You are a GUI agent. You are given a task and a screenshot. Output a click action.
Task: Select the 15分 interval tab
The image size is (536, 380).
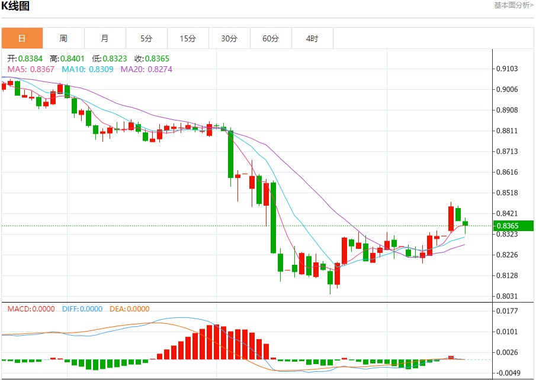188,38
